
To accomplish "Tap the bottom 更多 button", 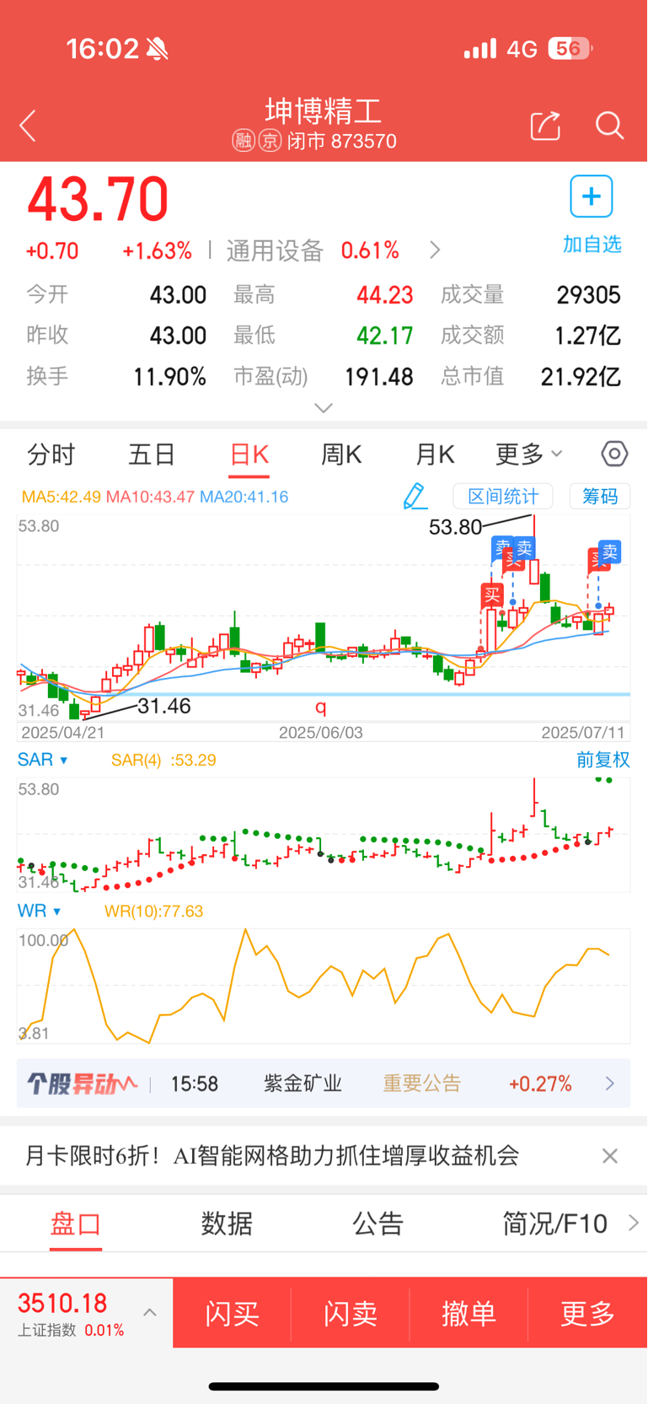I will click(x=587, y=1312).
